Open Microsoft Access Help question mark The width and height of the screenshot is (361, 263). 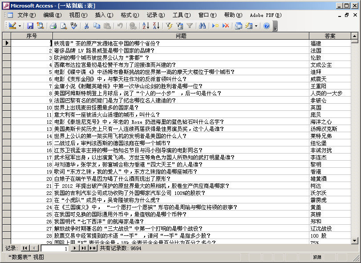click(267, 25)
